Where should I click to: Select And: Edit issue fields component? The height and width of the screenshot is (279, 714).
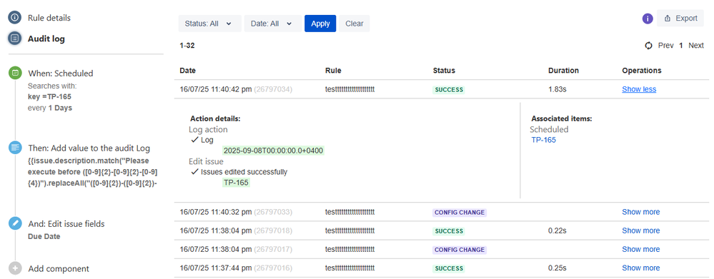tap(66, 224)
